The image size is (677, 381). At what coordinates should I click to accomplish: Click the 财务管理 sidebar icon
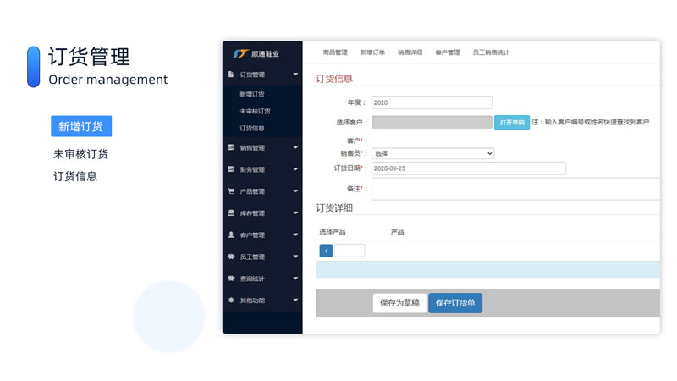pos(231,169)
